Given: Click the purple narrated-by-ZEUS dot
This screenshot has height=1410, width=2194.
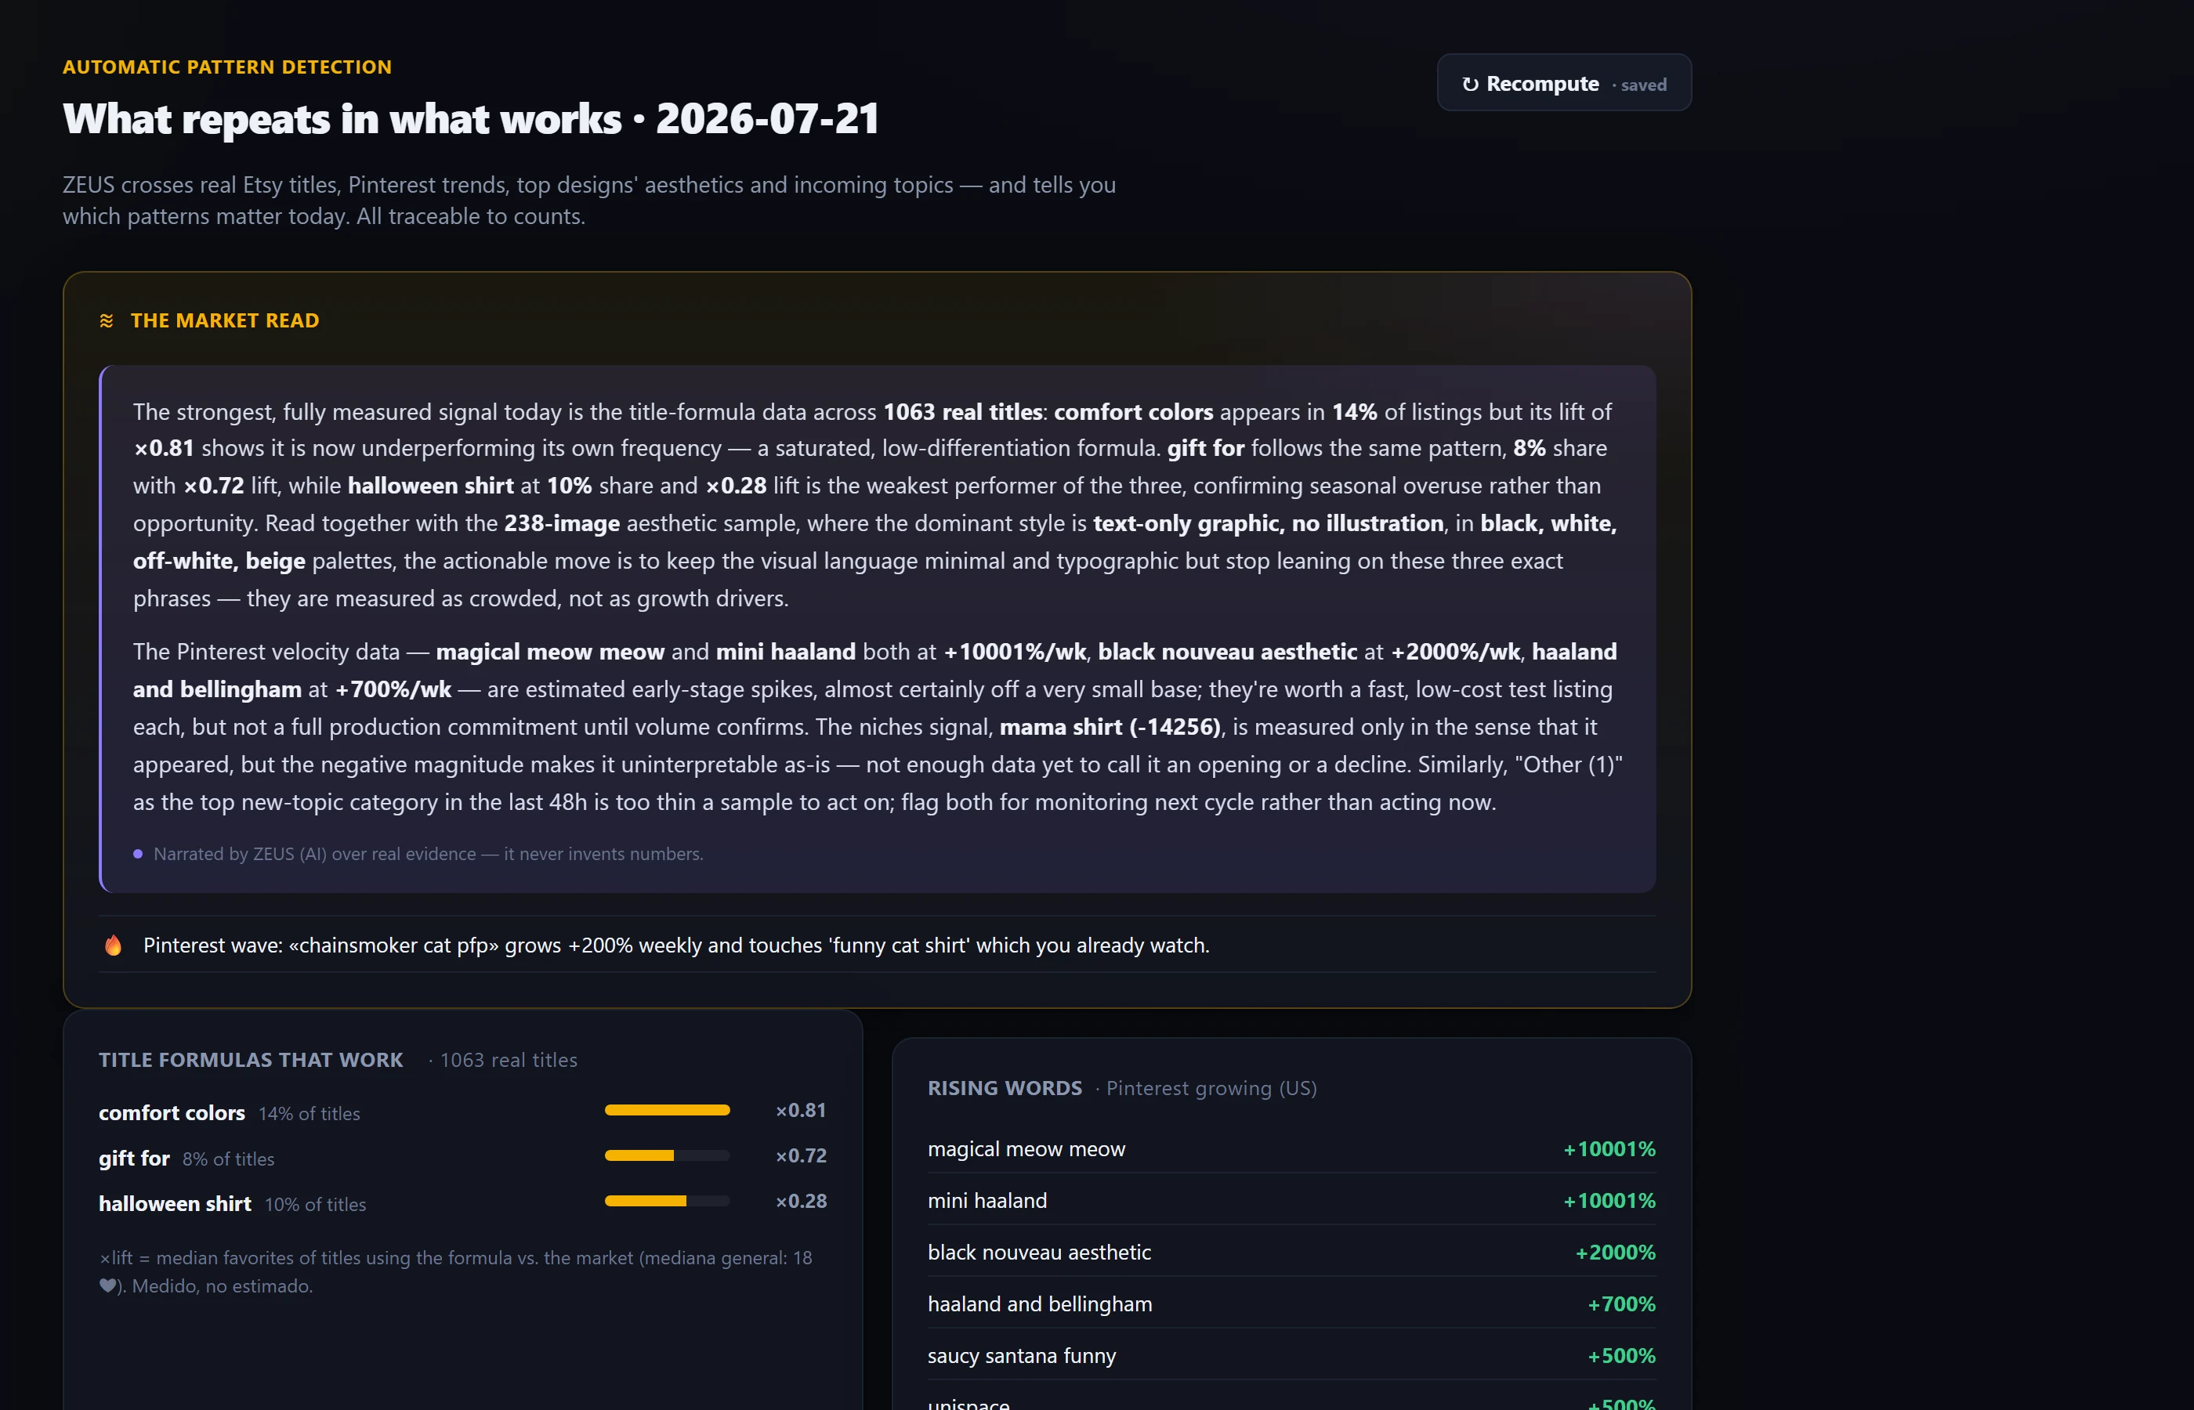Looking at the screenshot, I should pyautogui.click(x=138, y=853).
